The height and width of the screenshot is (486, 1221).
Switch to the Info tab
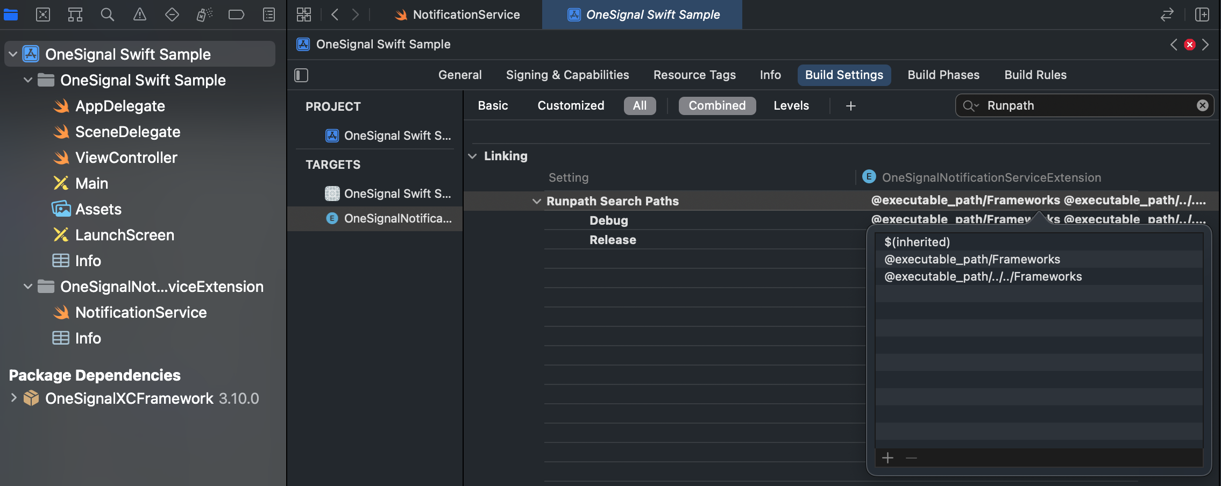770,75
